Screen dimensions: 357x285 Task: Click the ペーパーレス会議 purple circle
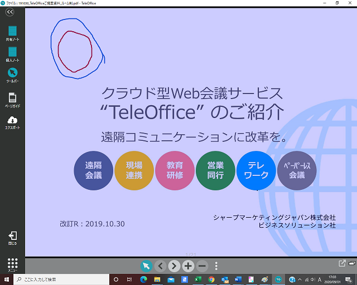pos(297,170)
